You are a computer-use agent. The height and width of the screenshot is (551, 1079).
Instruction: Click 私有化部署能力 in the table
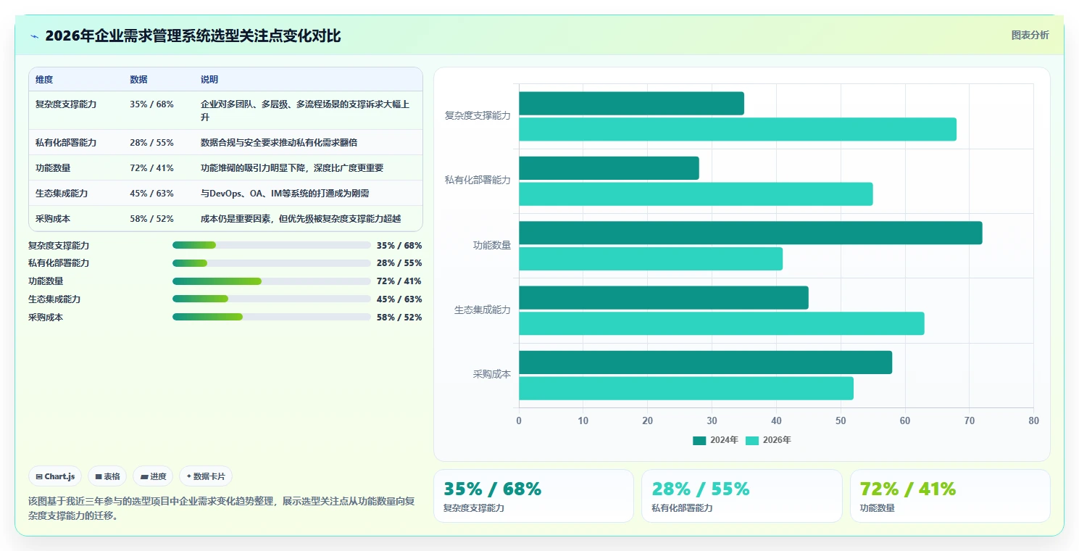click(x=66, y=143)
